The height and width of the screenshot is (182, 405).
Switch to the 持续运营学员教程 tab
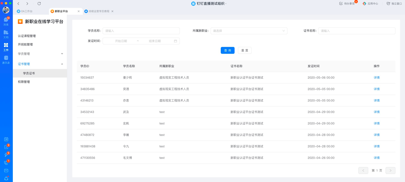97,11
